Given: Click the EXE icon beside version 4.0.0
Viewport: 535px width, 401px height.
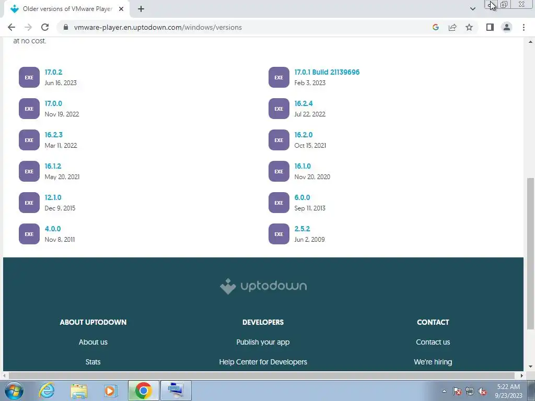Looking at the screenshot, I should coord(29,234).
